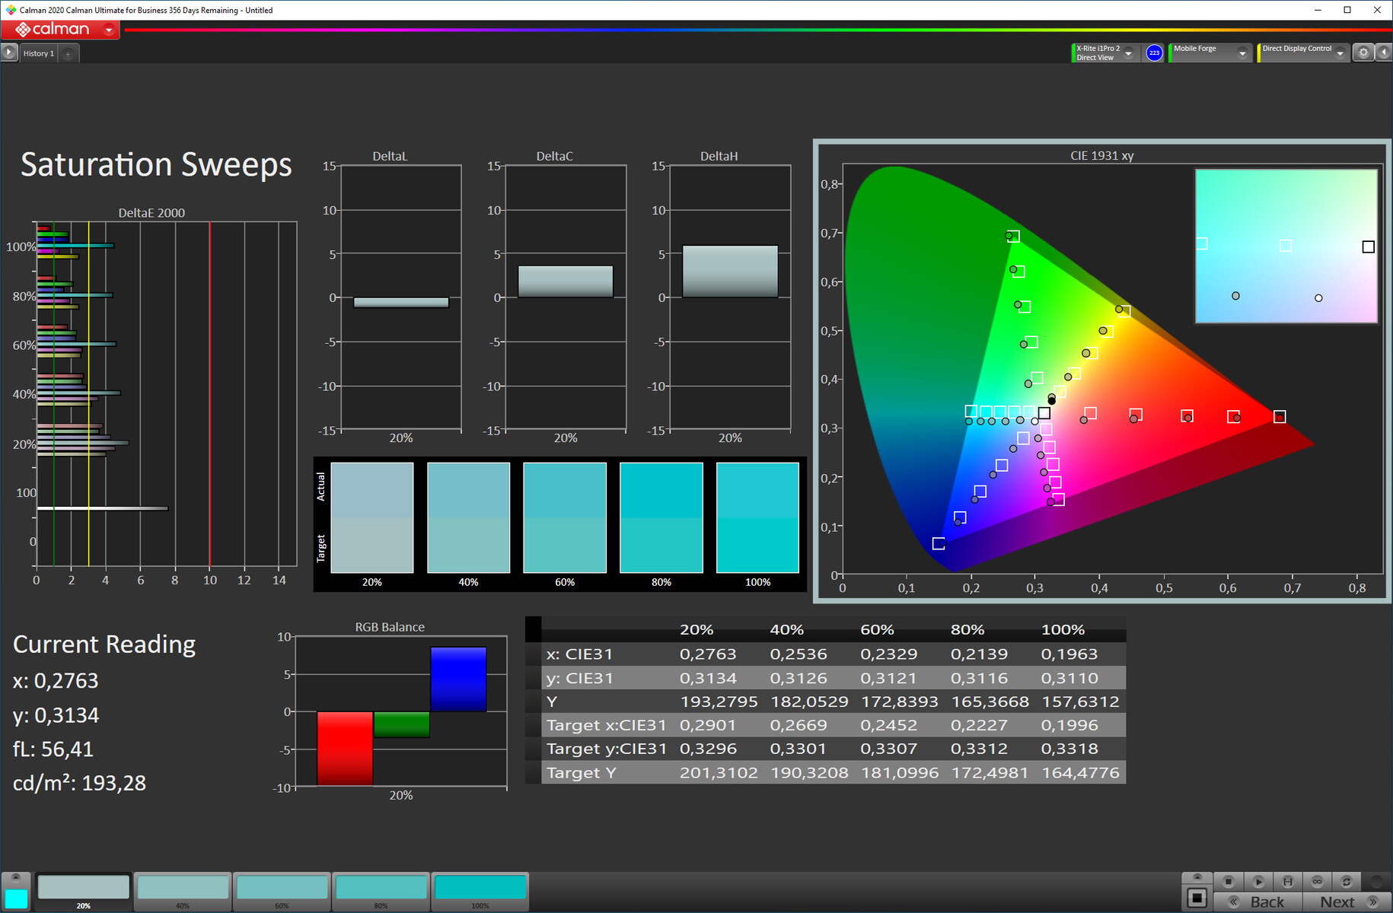Click the x: CIE31 value 0,2763 cell
The height and width of the screenshot is (913, 1393).
tap(708, 654)
